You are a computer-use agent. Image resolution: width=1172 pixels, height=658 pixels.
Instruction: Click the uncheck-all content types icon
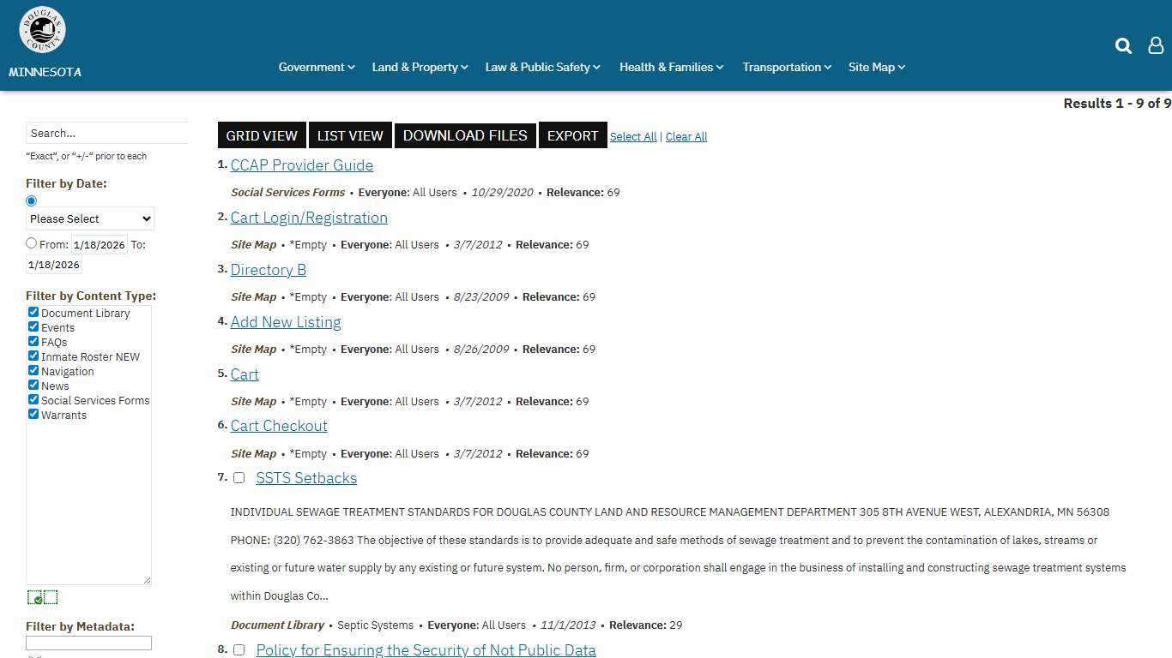pyautogui.click(x=51, y=598)
